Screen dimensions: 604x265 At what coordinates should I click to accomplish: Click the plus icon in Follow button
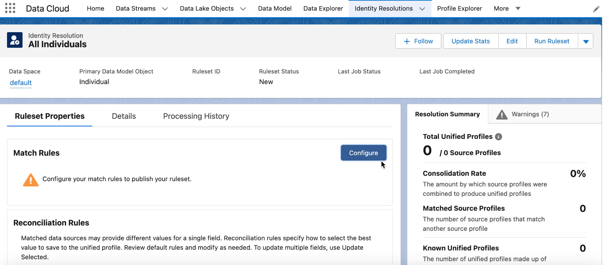click(407, 41)
